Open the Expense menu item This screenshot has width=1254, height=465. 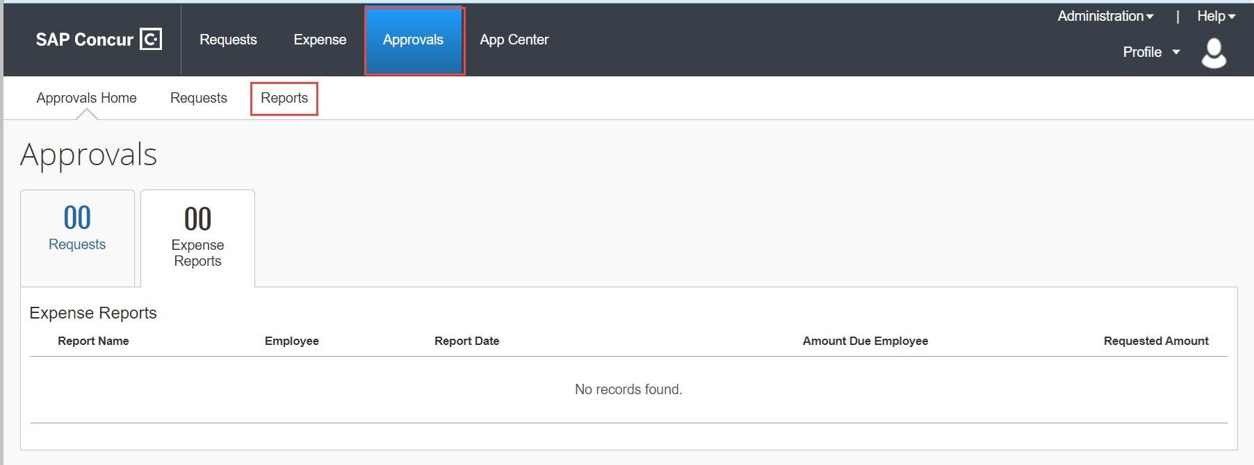click(320, 40)
